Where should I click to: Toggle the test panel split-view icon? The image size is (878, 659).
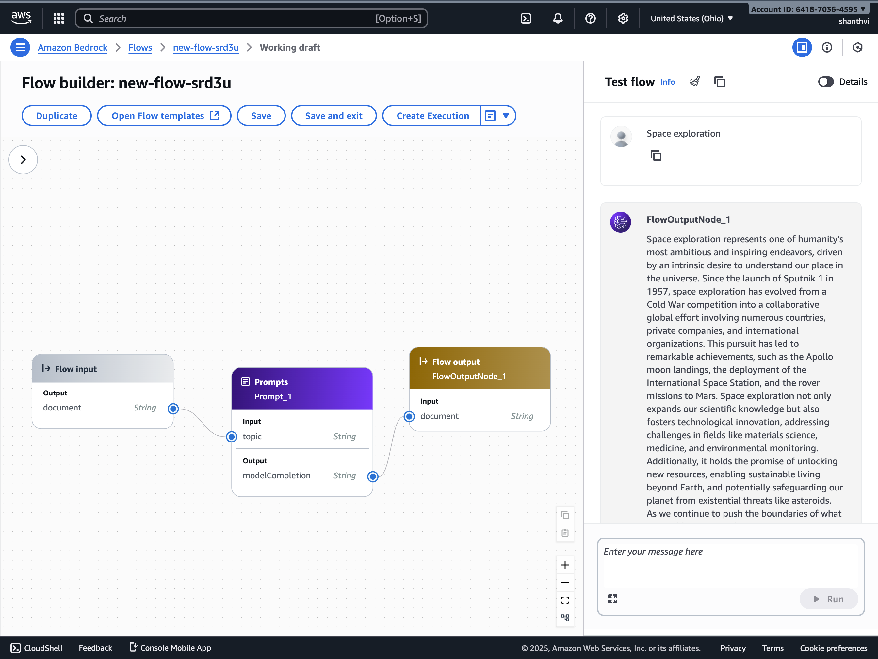pyautogui.click(x=802, y=48)
